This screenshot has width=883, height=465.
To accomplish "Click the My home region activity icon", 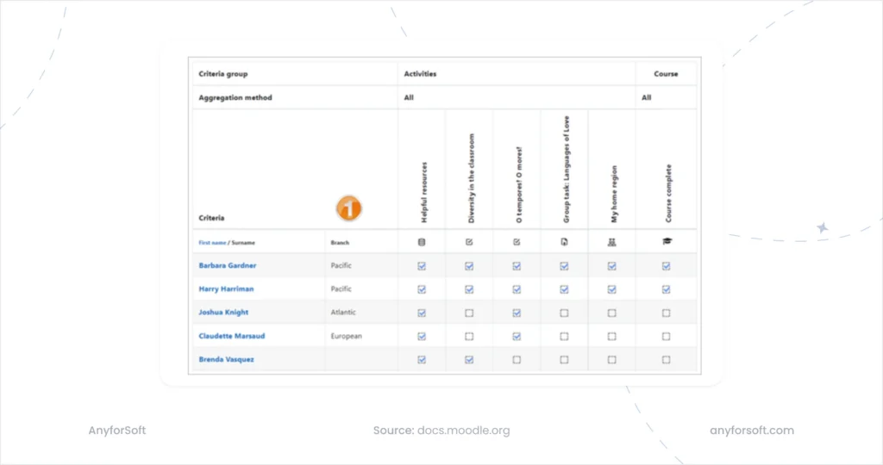I will tap(611, 243).
